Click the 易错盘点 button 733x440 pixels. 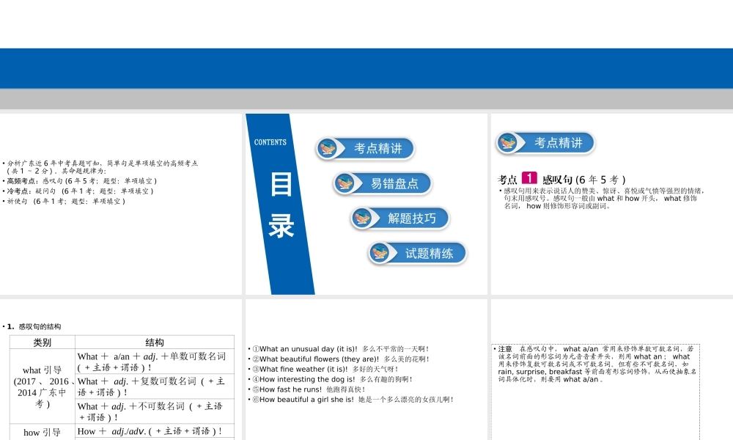383,183
